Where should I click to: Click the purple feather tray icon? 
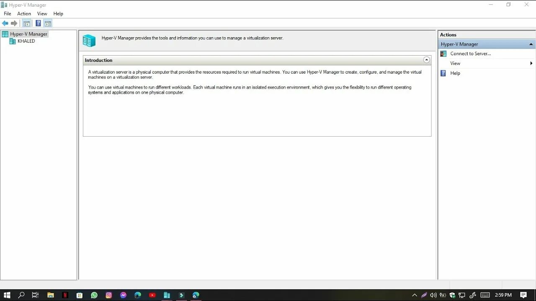click(424, 295)
